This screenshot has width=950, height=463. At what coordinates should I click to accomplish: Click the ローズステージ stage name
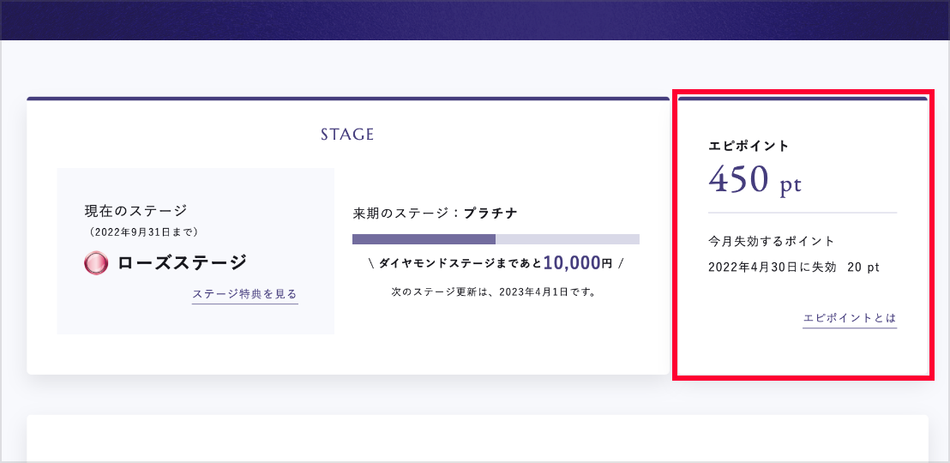(182, 263)
